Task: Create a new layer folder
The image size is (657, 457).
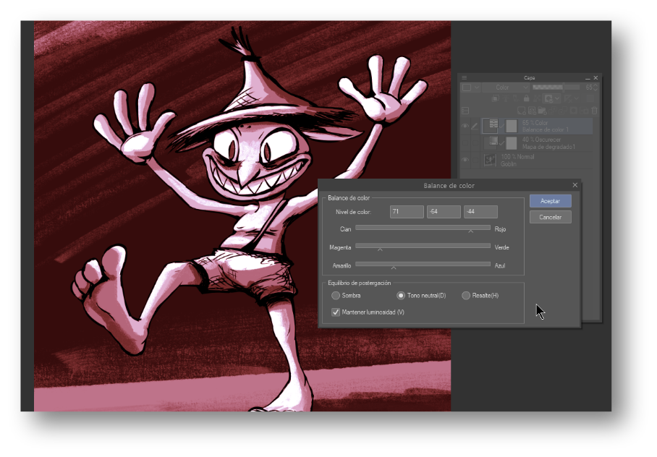Action: coord(543,110)
